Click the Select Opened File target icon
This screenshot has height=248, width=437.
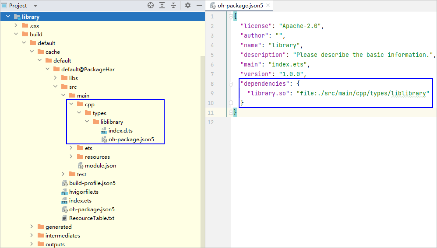tap(151, 5)
